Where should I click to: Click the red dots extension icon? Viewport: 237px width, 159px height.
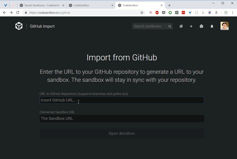pyautogui.click(x=183, y=13)
